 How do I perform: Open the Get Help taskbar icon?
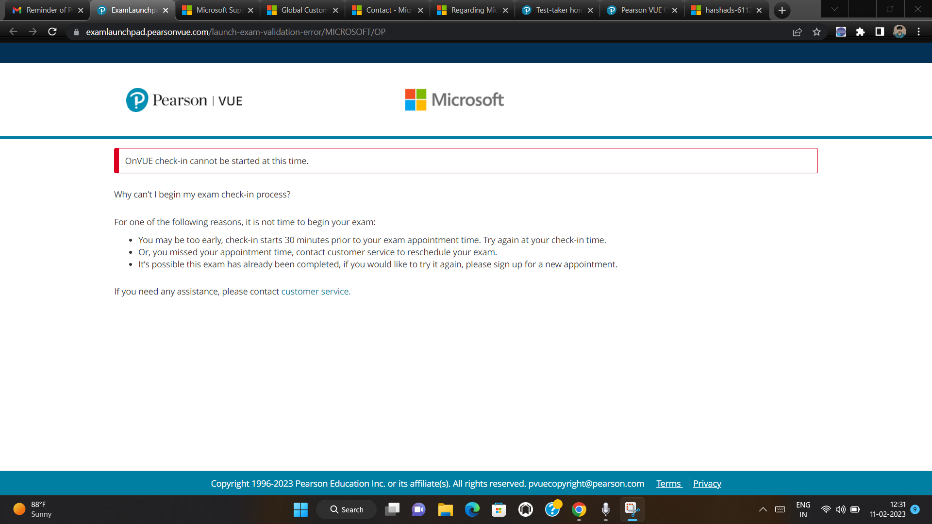[x=552, y=509]
